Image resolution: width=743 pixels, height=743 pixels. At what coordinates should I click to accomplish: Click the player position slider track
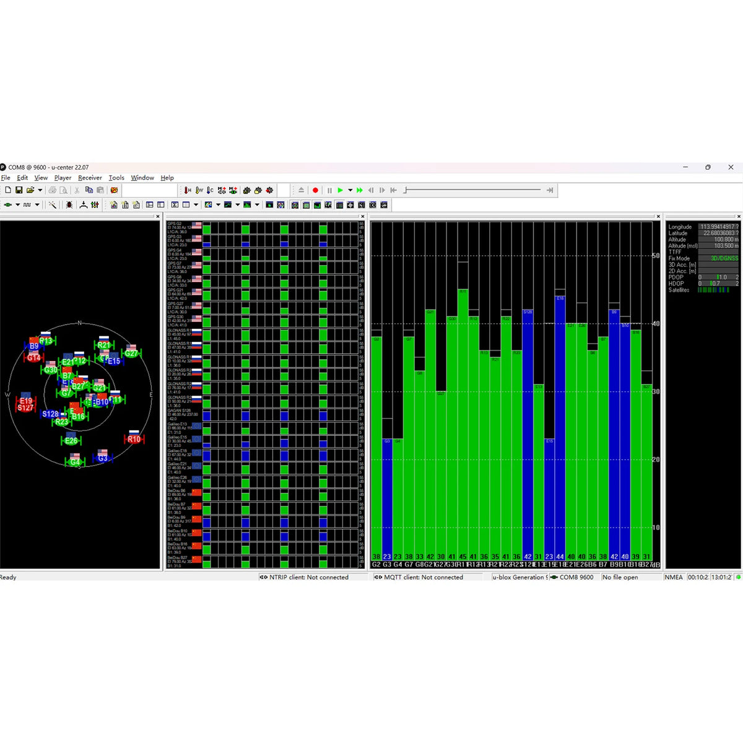474,190
